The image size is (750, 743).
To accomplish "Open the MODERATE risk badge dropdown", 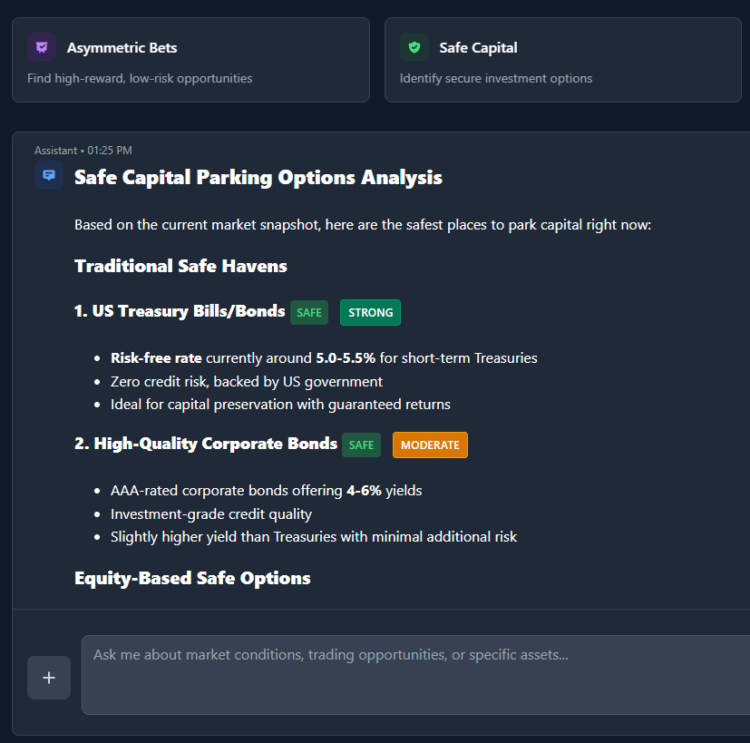I will point(430,445).
